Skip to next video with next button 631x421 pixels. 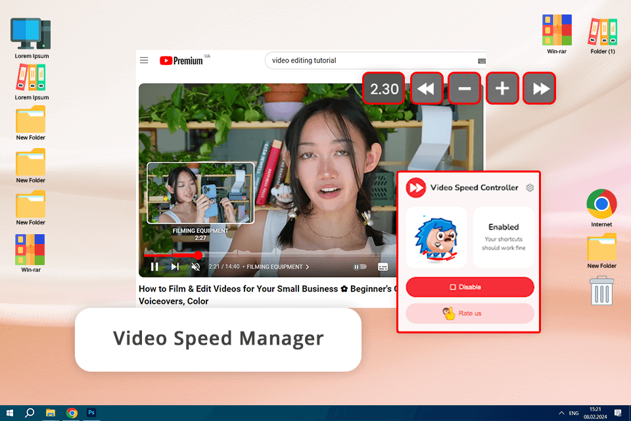tap(175, 266)
